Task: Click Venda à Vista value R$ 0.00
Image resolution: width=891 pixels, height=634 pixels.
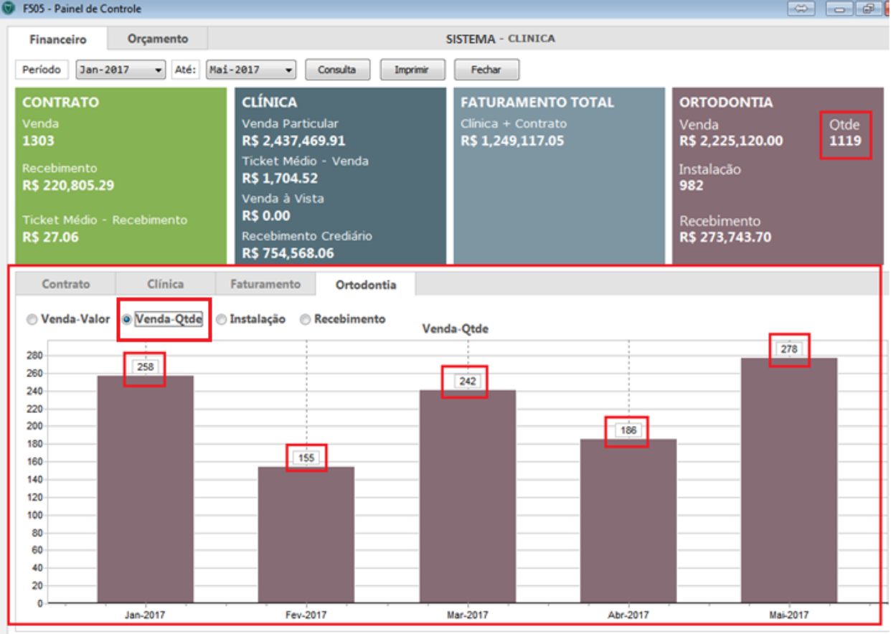Action: (x=266, y=215)
